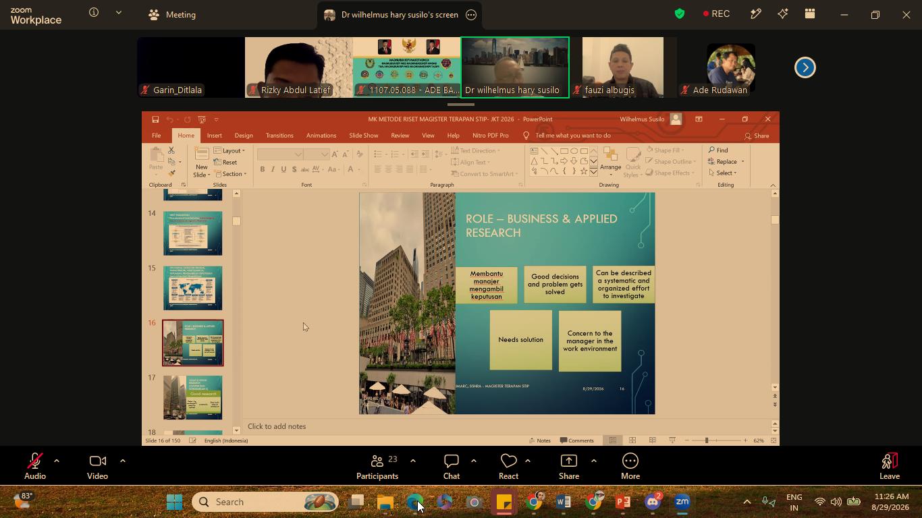
Task: Toggle the Notes pane in PowerPoint status bar
Action: pyautogui.click(x=540, y=440)
